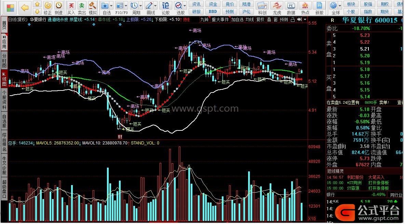The width and height of the screenshot is (405, 224).
Task: Open the 自选股 sidebar tab
Action: [x=4, y=121]
